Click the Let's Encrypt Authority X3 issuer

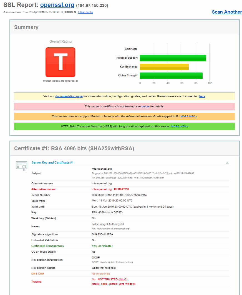108,224
